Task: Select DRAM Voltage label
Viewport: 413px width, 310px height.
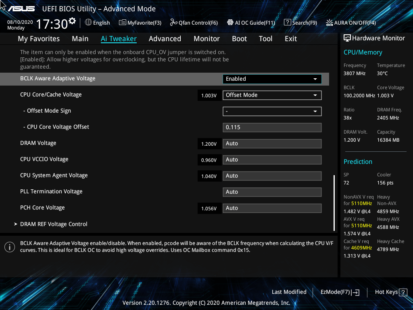Action: pos(38,143)
